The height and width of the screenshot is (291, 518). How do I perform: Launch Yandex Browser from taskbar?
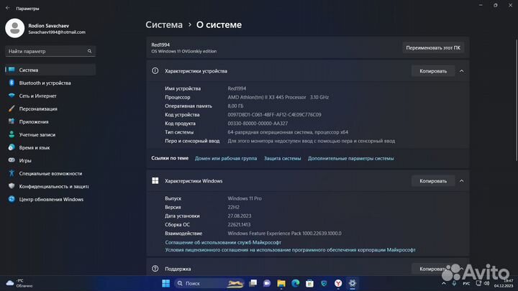pos(338,283)
